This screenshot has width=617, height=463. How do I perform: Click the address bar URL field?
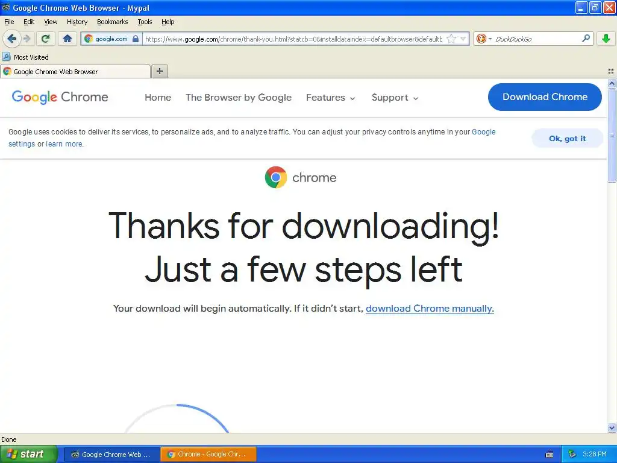293,39
